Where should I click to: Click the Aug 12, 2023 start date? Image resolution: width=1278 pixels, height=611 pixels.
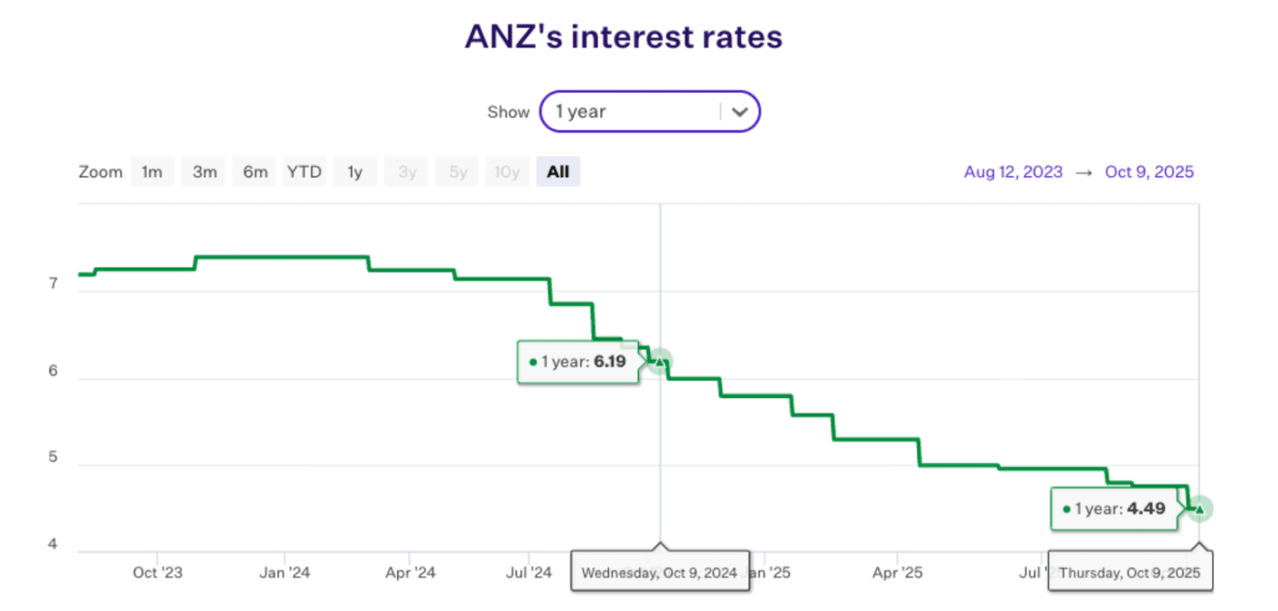(1013, 172)
